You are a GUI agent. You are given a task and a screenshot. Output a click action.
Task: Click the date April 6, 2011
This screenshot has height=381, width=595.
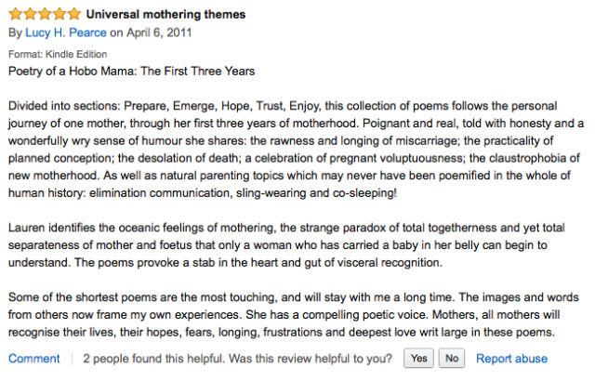tap(159, 33)
